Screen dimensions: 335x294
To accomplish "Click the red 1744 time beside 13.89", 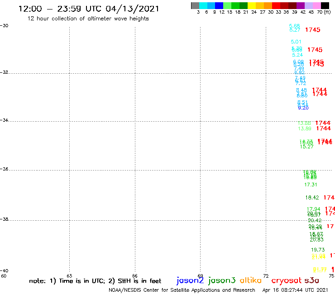I will click(x=324, y=128).
